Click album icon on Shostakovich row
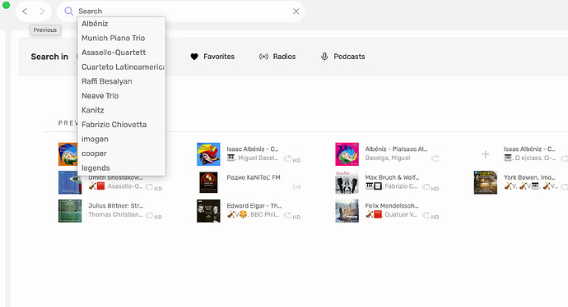Screen dimensions: 568x307 [x=149, y=186]
